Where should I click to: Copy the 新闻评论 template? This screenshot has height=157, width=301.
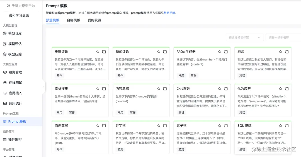click(165, 52)
